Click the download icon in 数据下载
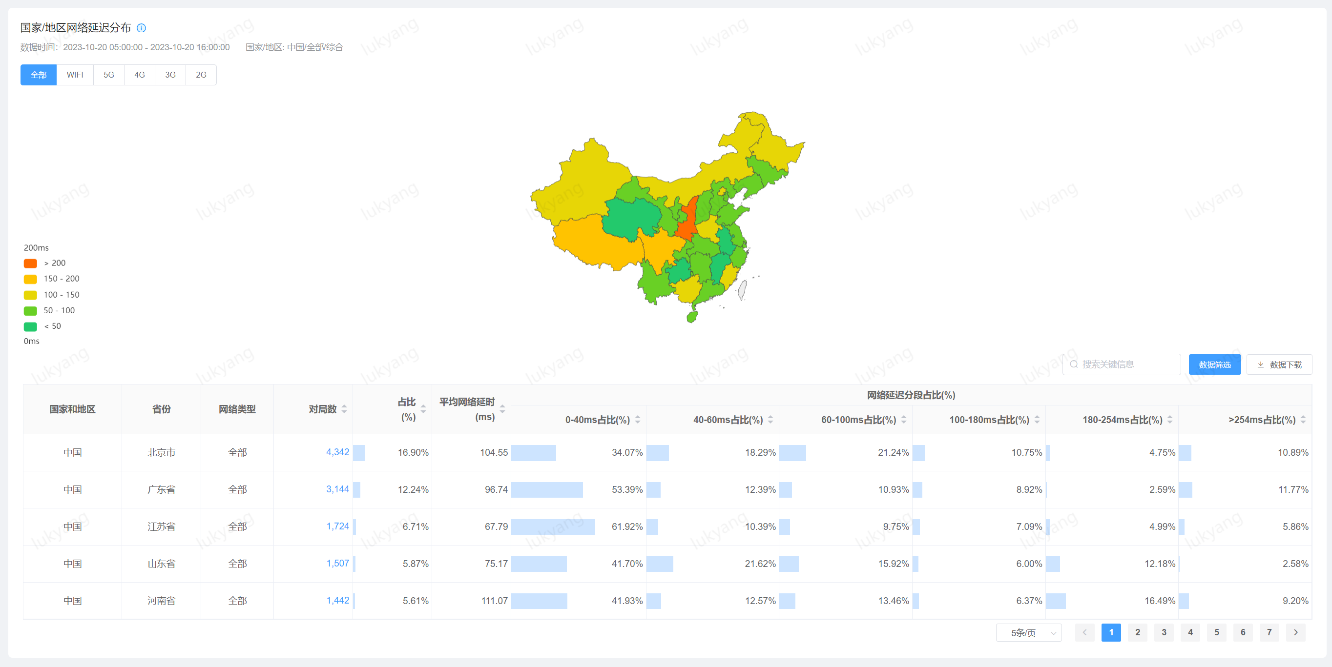1332x667 pixels. pyautogui.click(x=1261, y=365)
